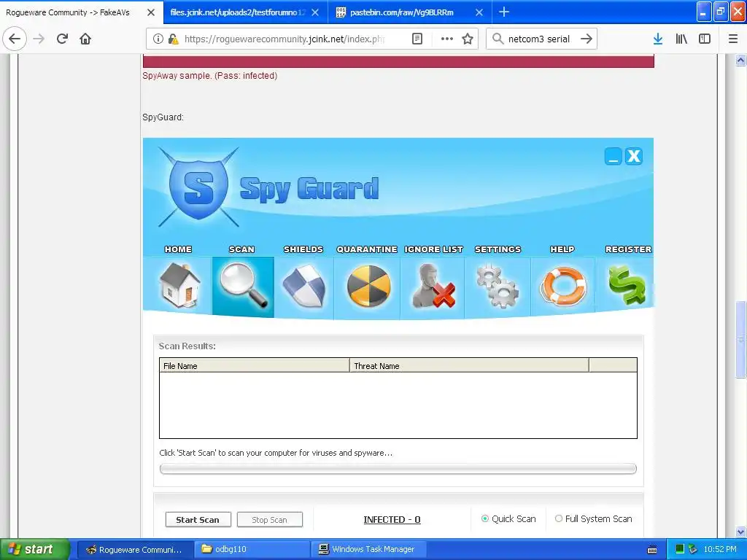Select Rogueware Community taskbar button
This screenshot has width=747, height=560.
[x=135, y=549]
